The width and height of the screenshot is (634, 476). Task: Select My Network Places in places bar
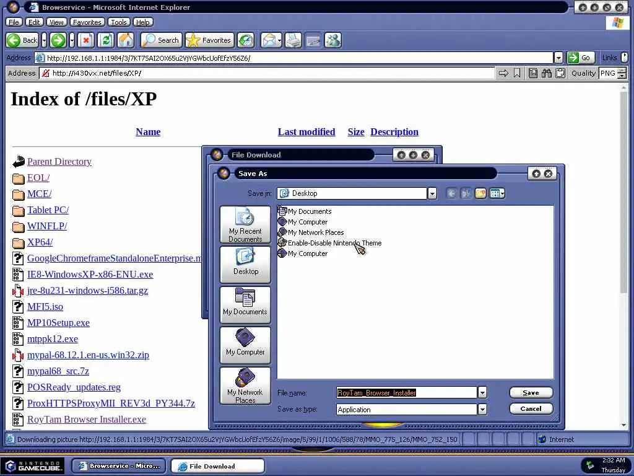coord(245,386)
